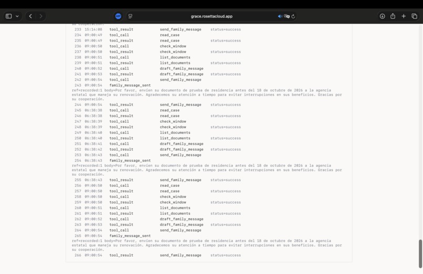Click status=success on line 235
Viewport: 423px width, 274px height.
226,41
